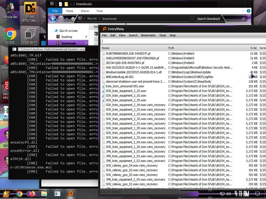Click This PC in the address breadcrumb
Viewport: 266px width, 199px height.
pyautogui.click(x=92, y=19)
